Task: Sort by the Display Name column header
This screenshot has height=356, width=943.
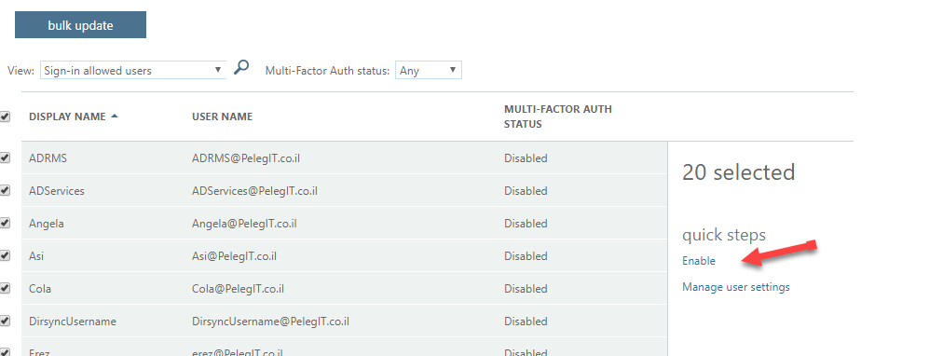Action: tap(67, 116)
